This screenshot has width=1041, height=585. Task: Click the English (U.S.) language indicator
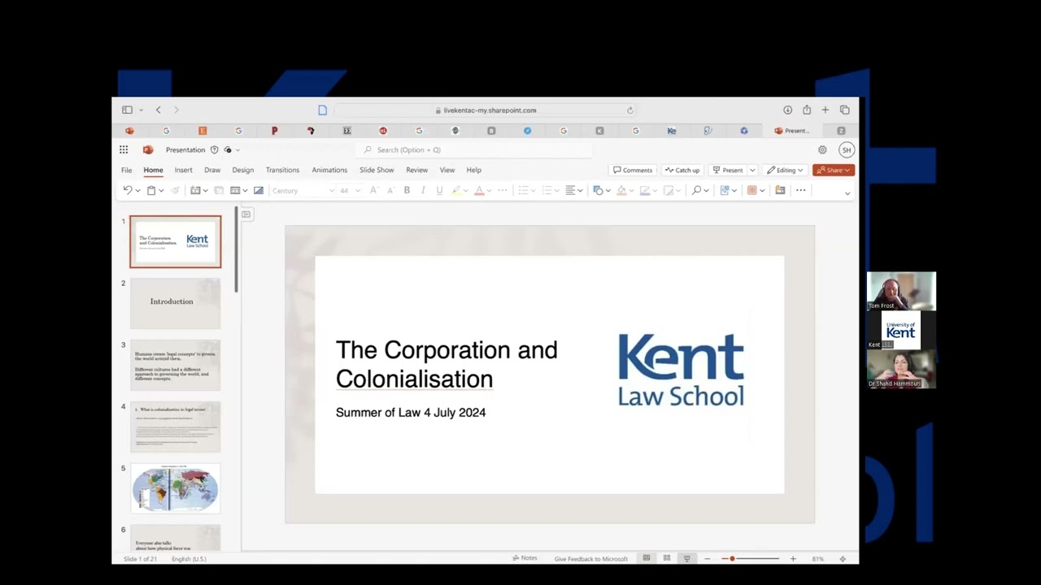pos(189,559)
